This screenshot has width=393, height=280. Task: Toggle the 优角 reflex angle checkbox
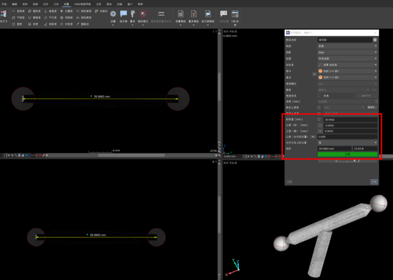(x=319, y=96)
